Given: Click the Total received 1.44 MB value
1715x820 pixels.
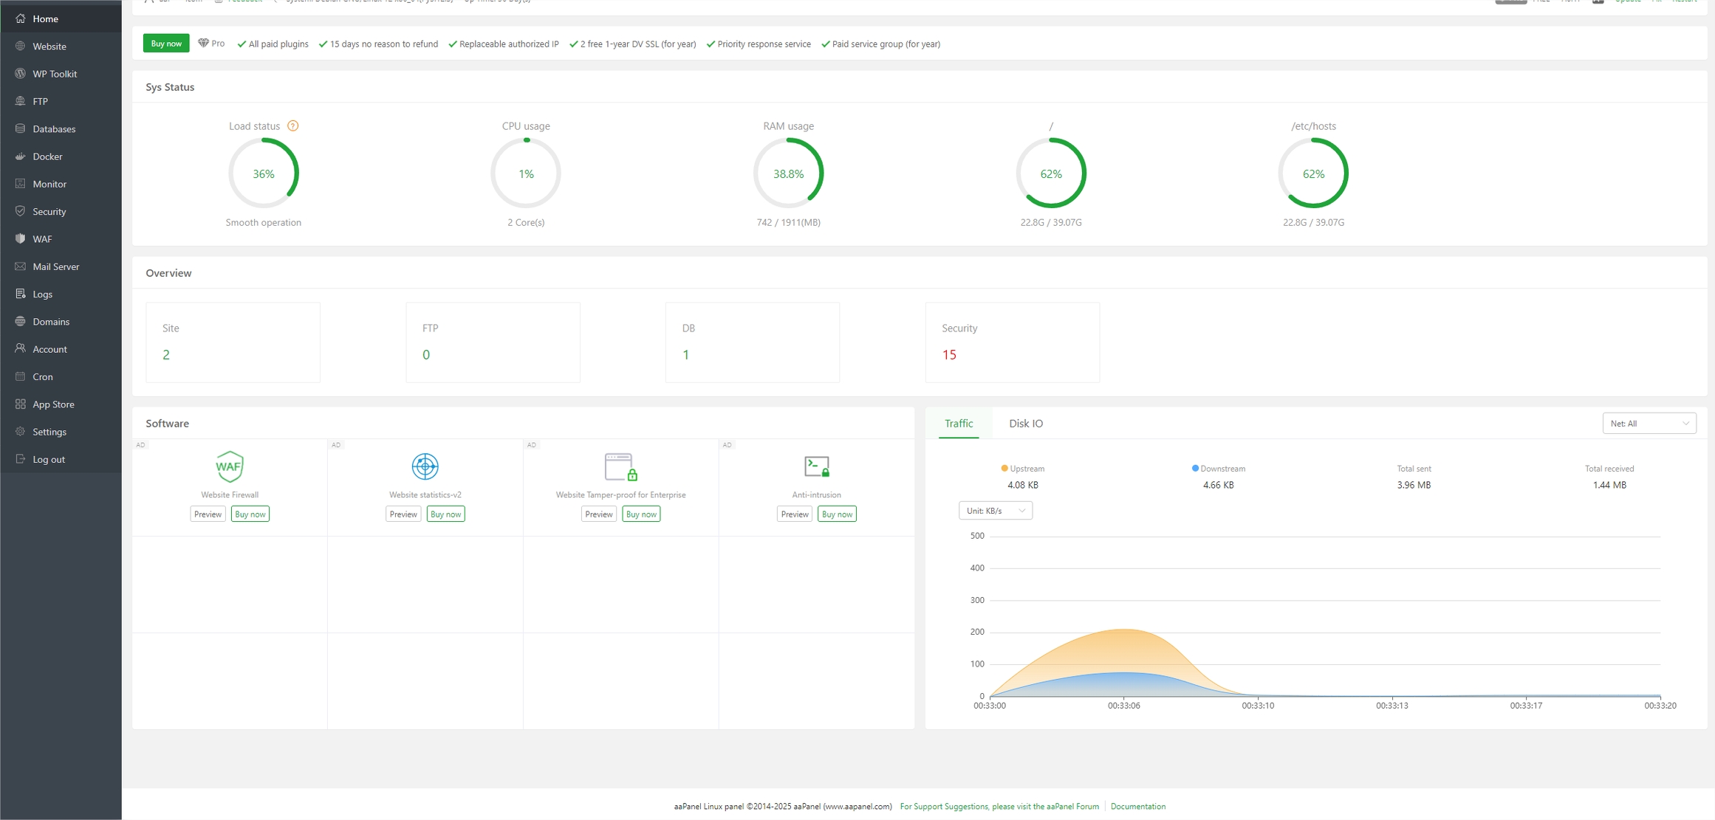Looking at the screenshot, I should tap(1609, 485).
